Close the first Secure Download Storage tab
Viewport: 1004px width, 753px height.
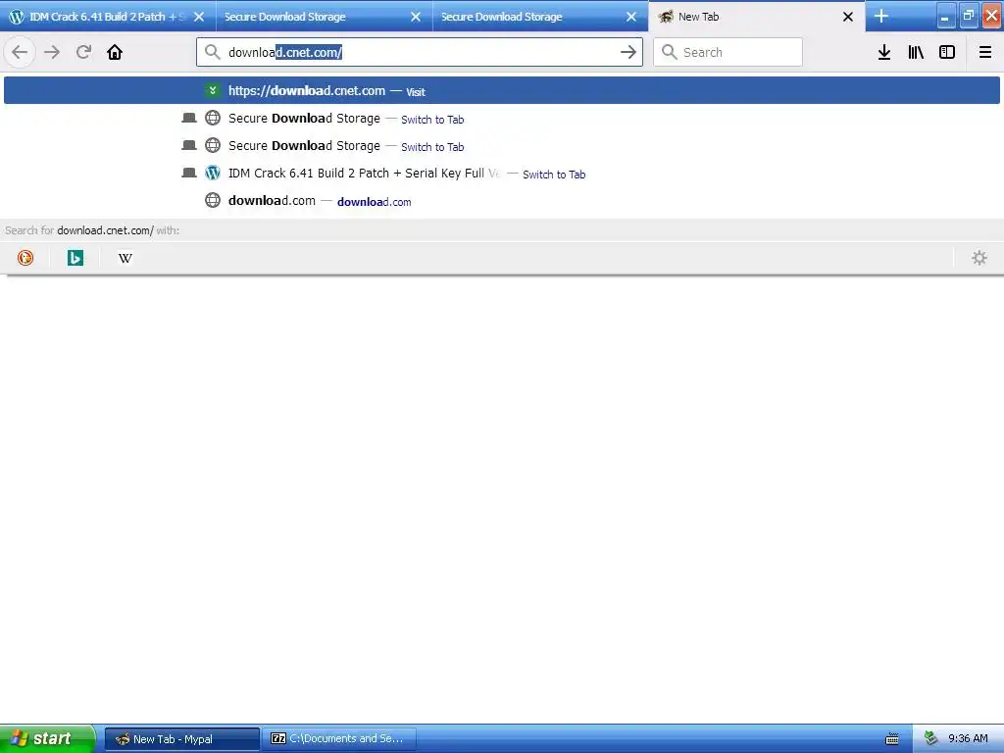click(x=416, y=17)
